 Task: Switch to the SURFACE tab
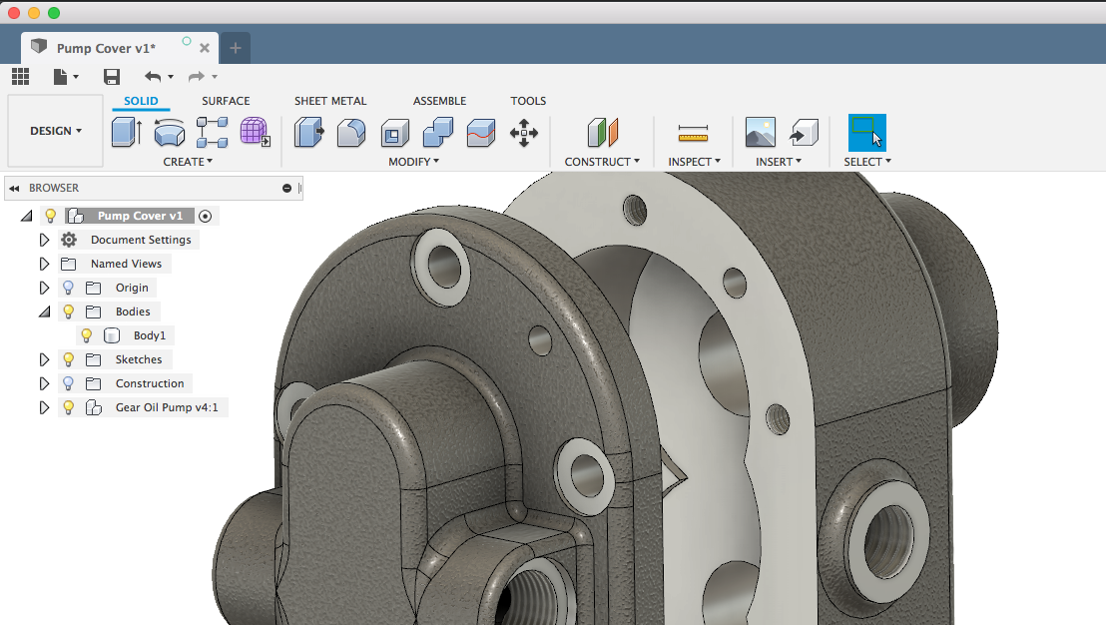(x=226, y=101)
